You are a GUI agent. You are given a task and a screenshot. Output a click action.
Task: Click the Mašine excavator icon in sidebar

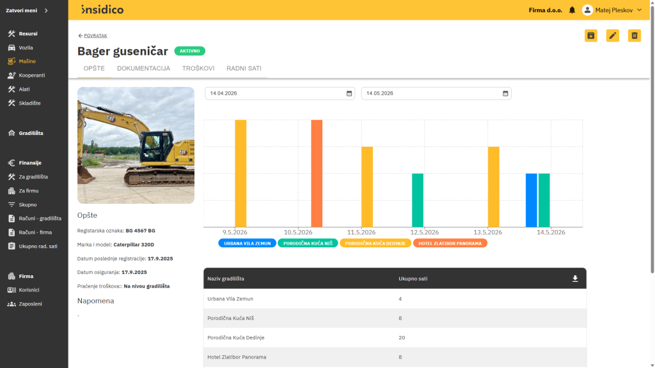click(x=12, y=61)
